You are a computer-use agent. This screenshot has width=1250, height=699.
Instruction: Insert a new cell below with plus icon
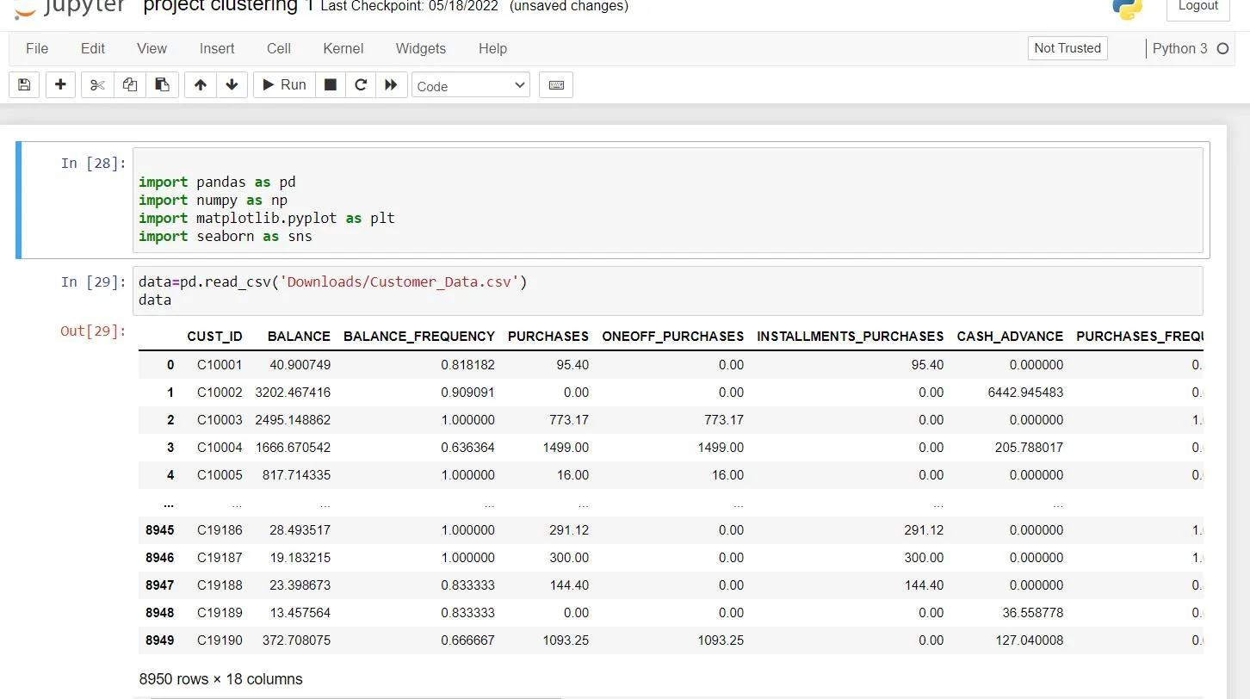pos(60,85)
